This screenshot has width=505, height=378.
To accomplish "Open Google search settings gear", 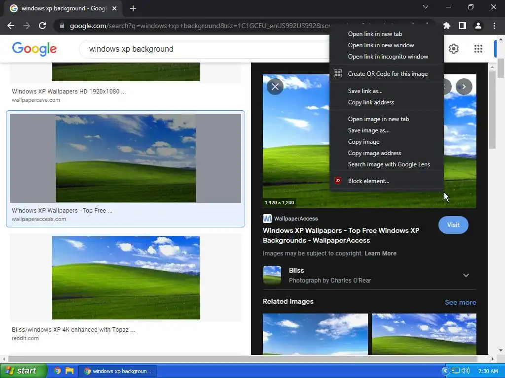I will [454, 49].
